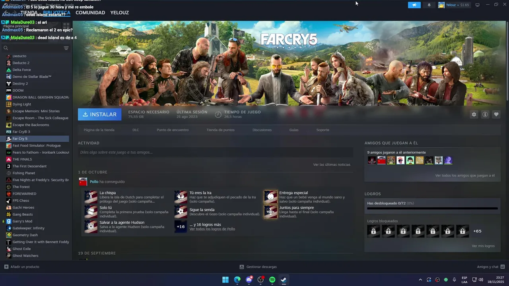
Task: Click Ver todos los amigos que juegan link
Action: click(x=465, y=176)
